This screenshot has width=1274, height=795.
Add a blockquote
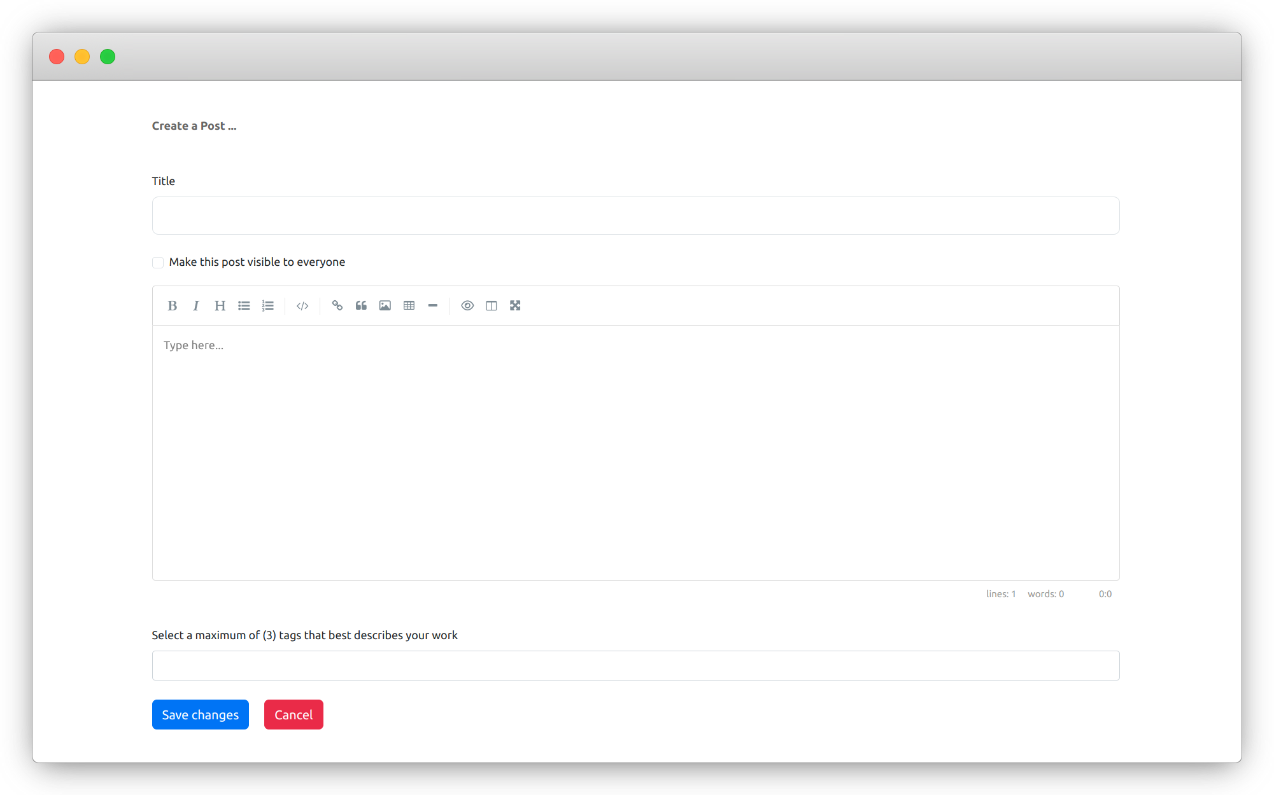click(361, 306)
